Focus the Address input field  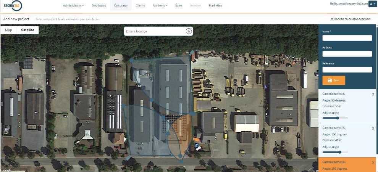tap(347, 54)
